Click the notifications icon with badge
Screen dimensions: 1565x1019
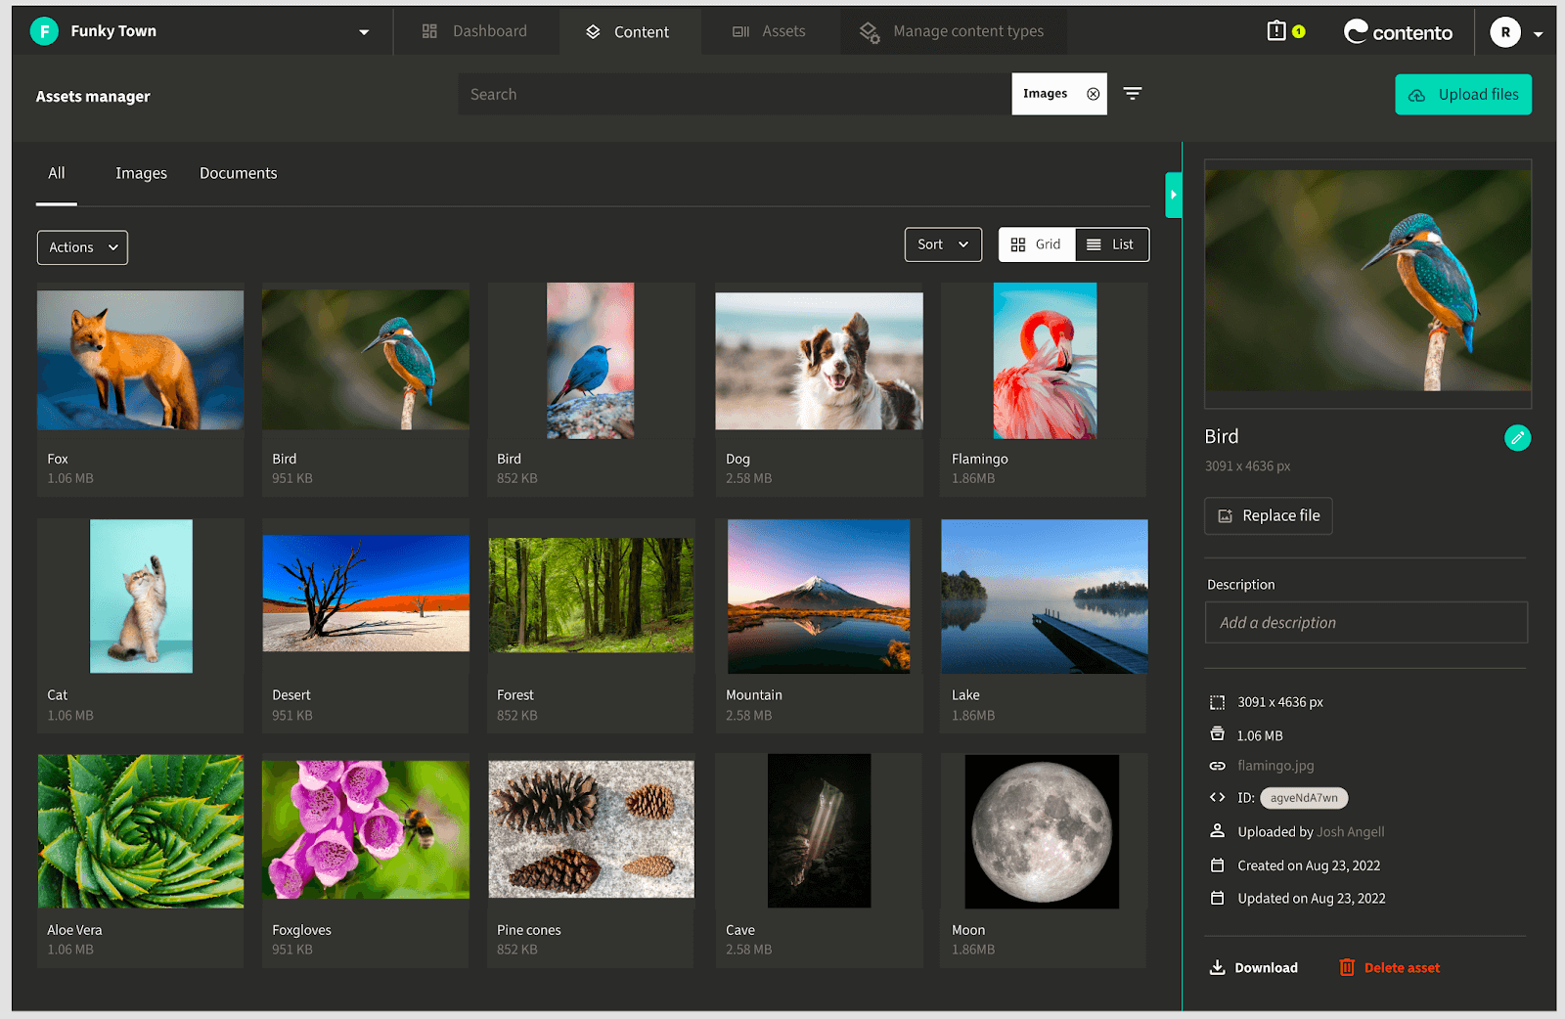click(1276, 30)
